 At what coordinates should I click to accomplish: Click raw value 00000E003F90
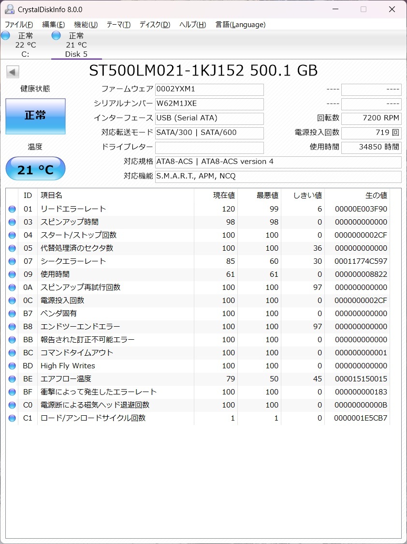coord(361,209)
